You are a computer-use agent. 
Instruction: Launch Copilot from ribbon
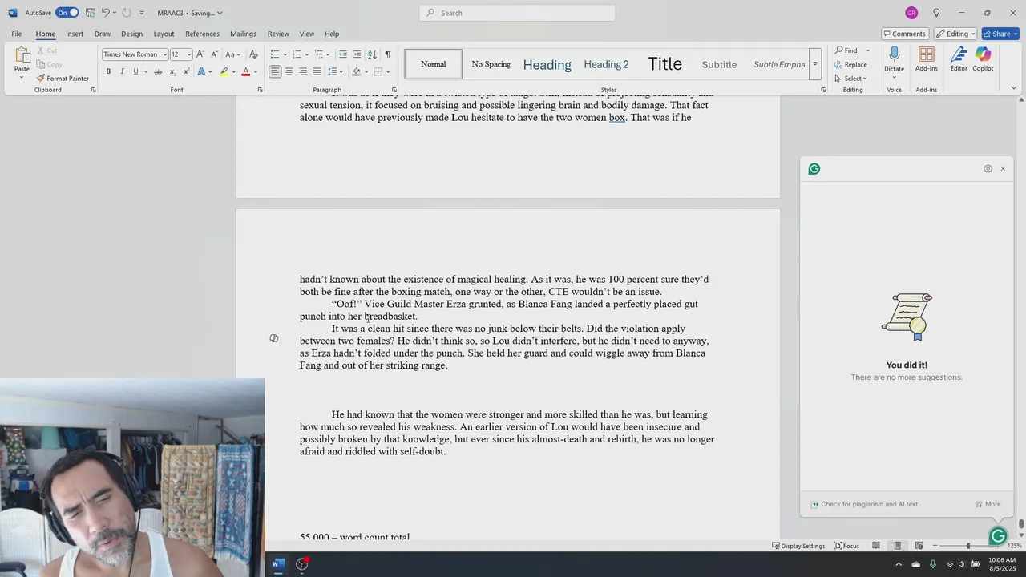(983, 59)
